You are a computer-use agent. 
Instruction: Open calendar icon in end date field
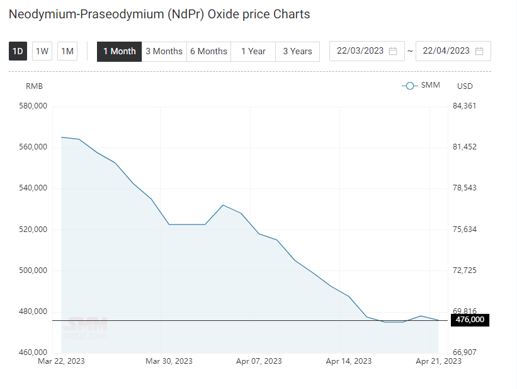(479, 51)
